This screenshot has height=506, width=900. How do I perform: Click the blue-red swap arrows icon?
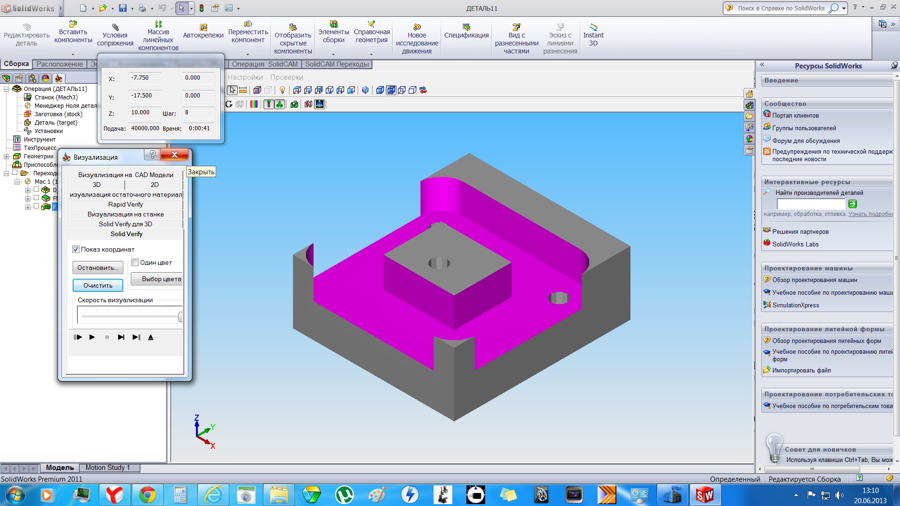pyautogui.click(x=423, y=90)
